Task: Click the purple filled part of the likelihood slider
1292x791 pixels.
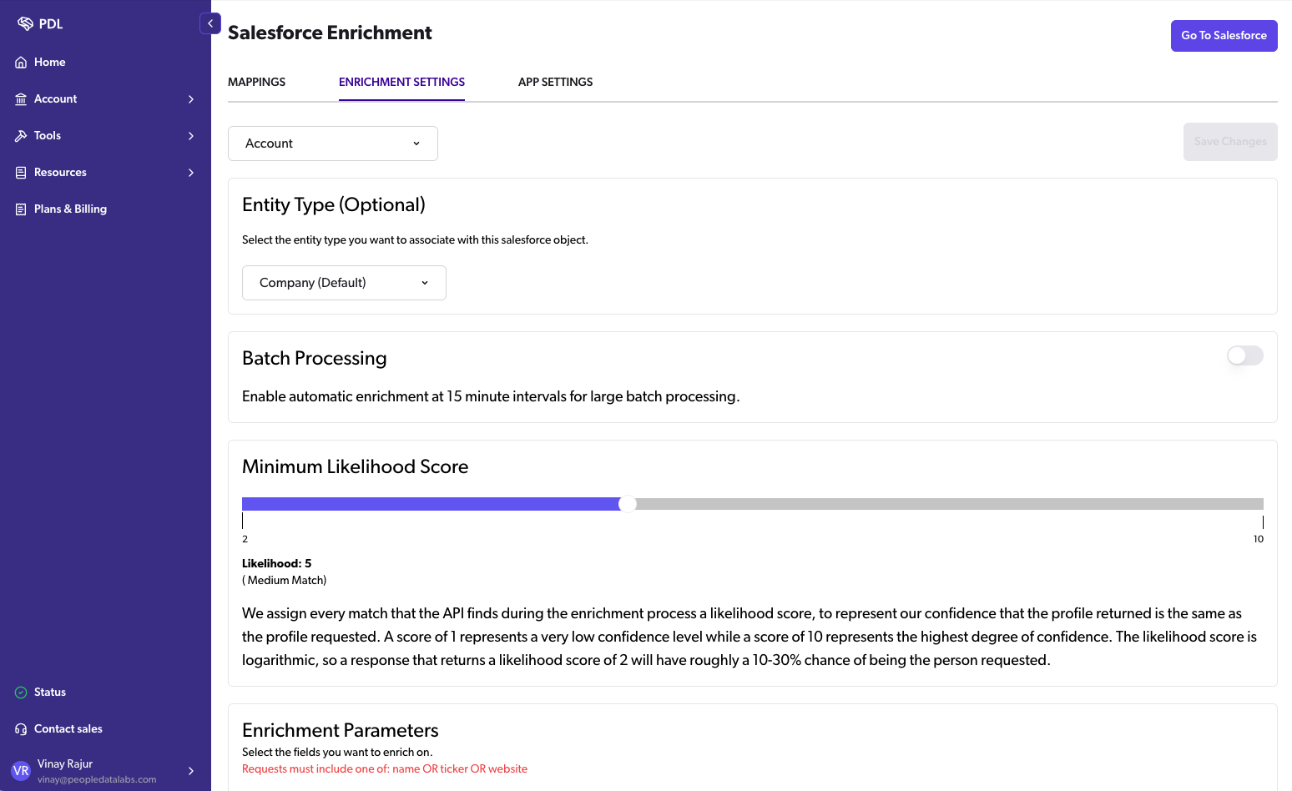Action: coord(430,504)
